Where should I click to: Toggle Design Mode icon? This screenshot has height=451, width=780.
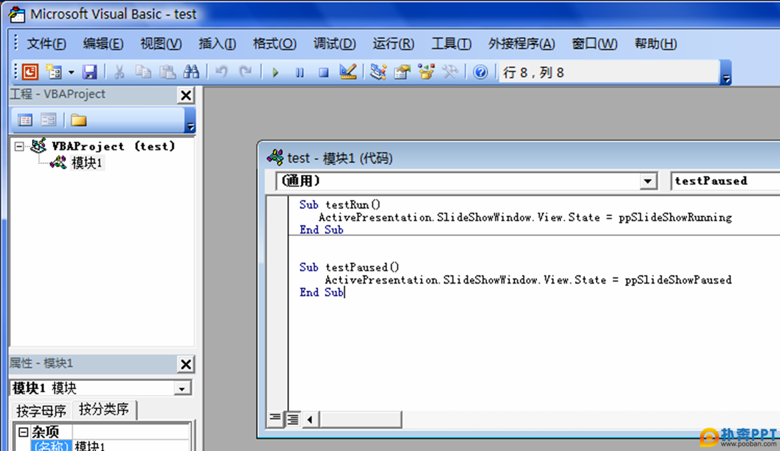tap(348, 72)
